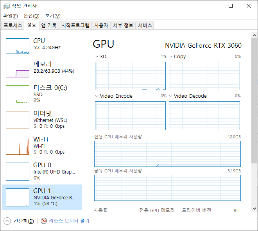The image size is (258, 231).
Task: Click the NVIDIA GeForce RTX 3060 title
Action: (x=203, y=45)
